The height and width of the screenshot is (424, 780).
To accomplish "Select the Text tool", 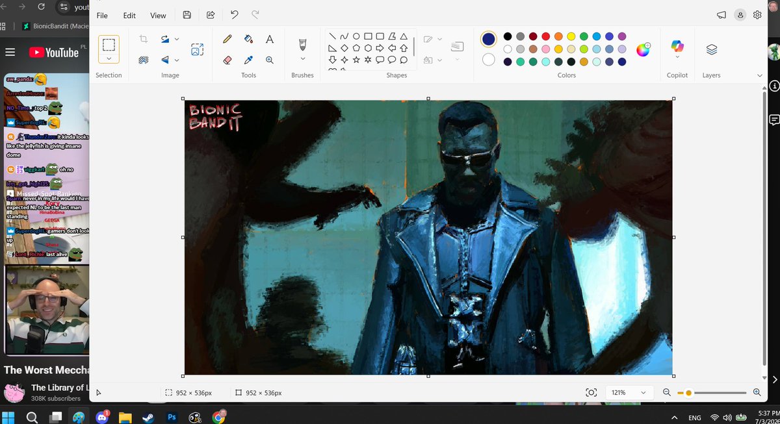I will (270, 39).
